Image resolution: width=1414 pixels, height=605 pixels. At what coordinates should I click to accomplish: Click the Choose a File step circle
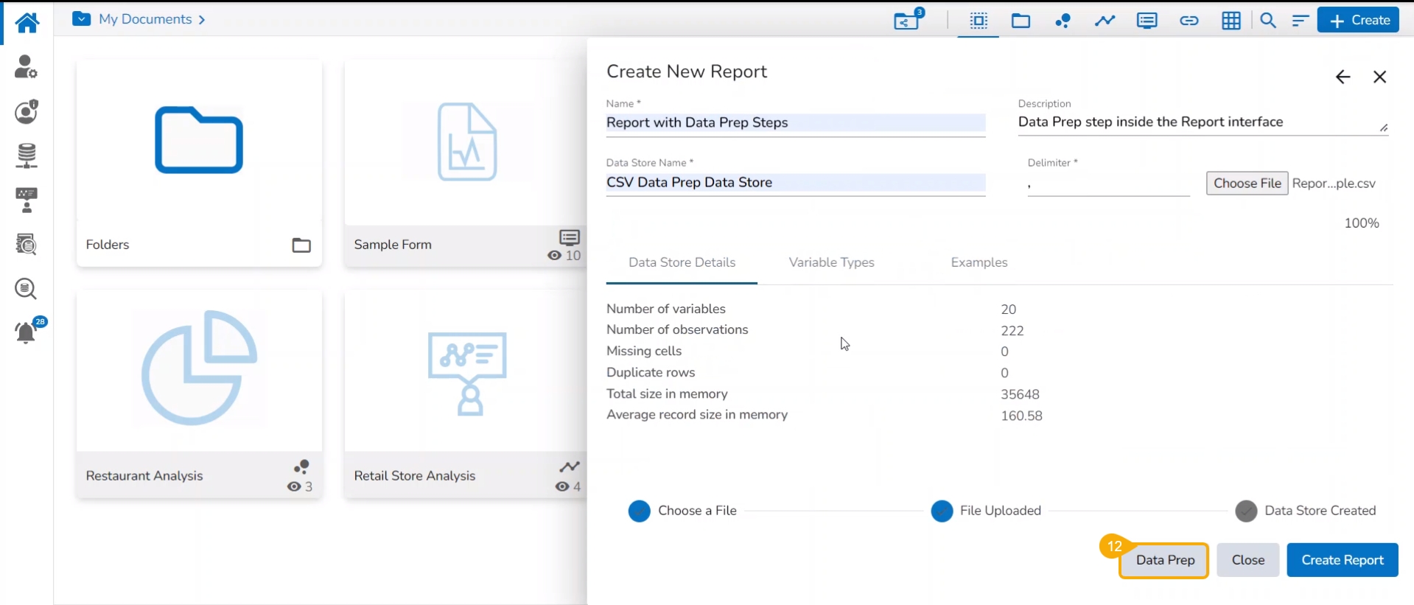coord(639,511)
